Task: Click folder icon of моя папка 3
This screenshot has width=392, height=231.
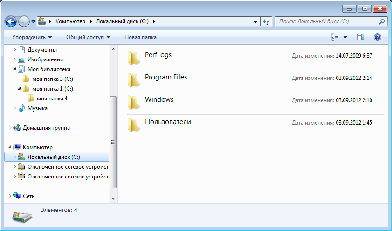Action: point(26,79)
